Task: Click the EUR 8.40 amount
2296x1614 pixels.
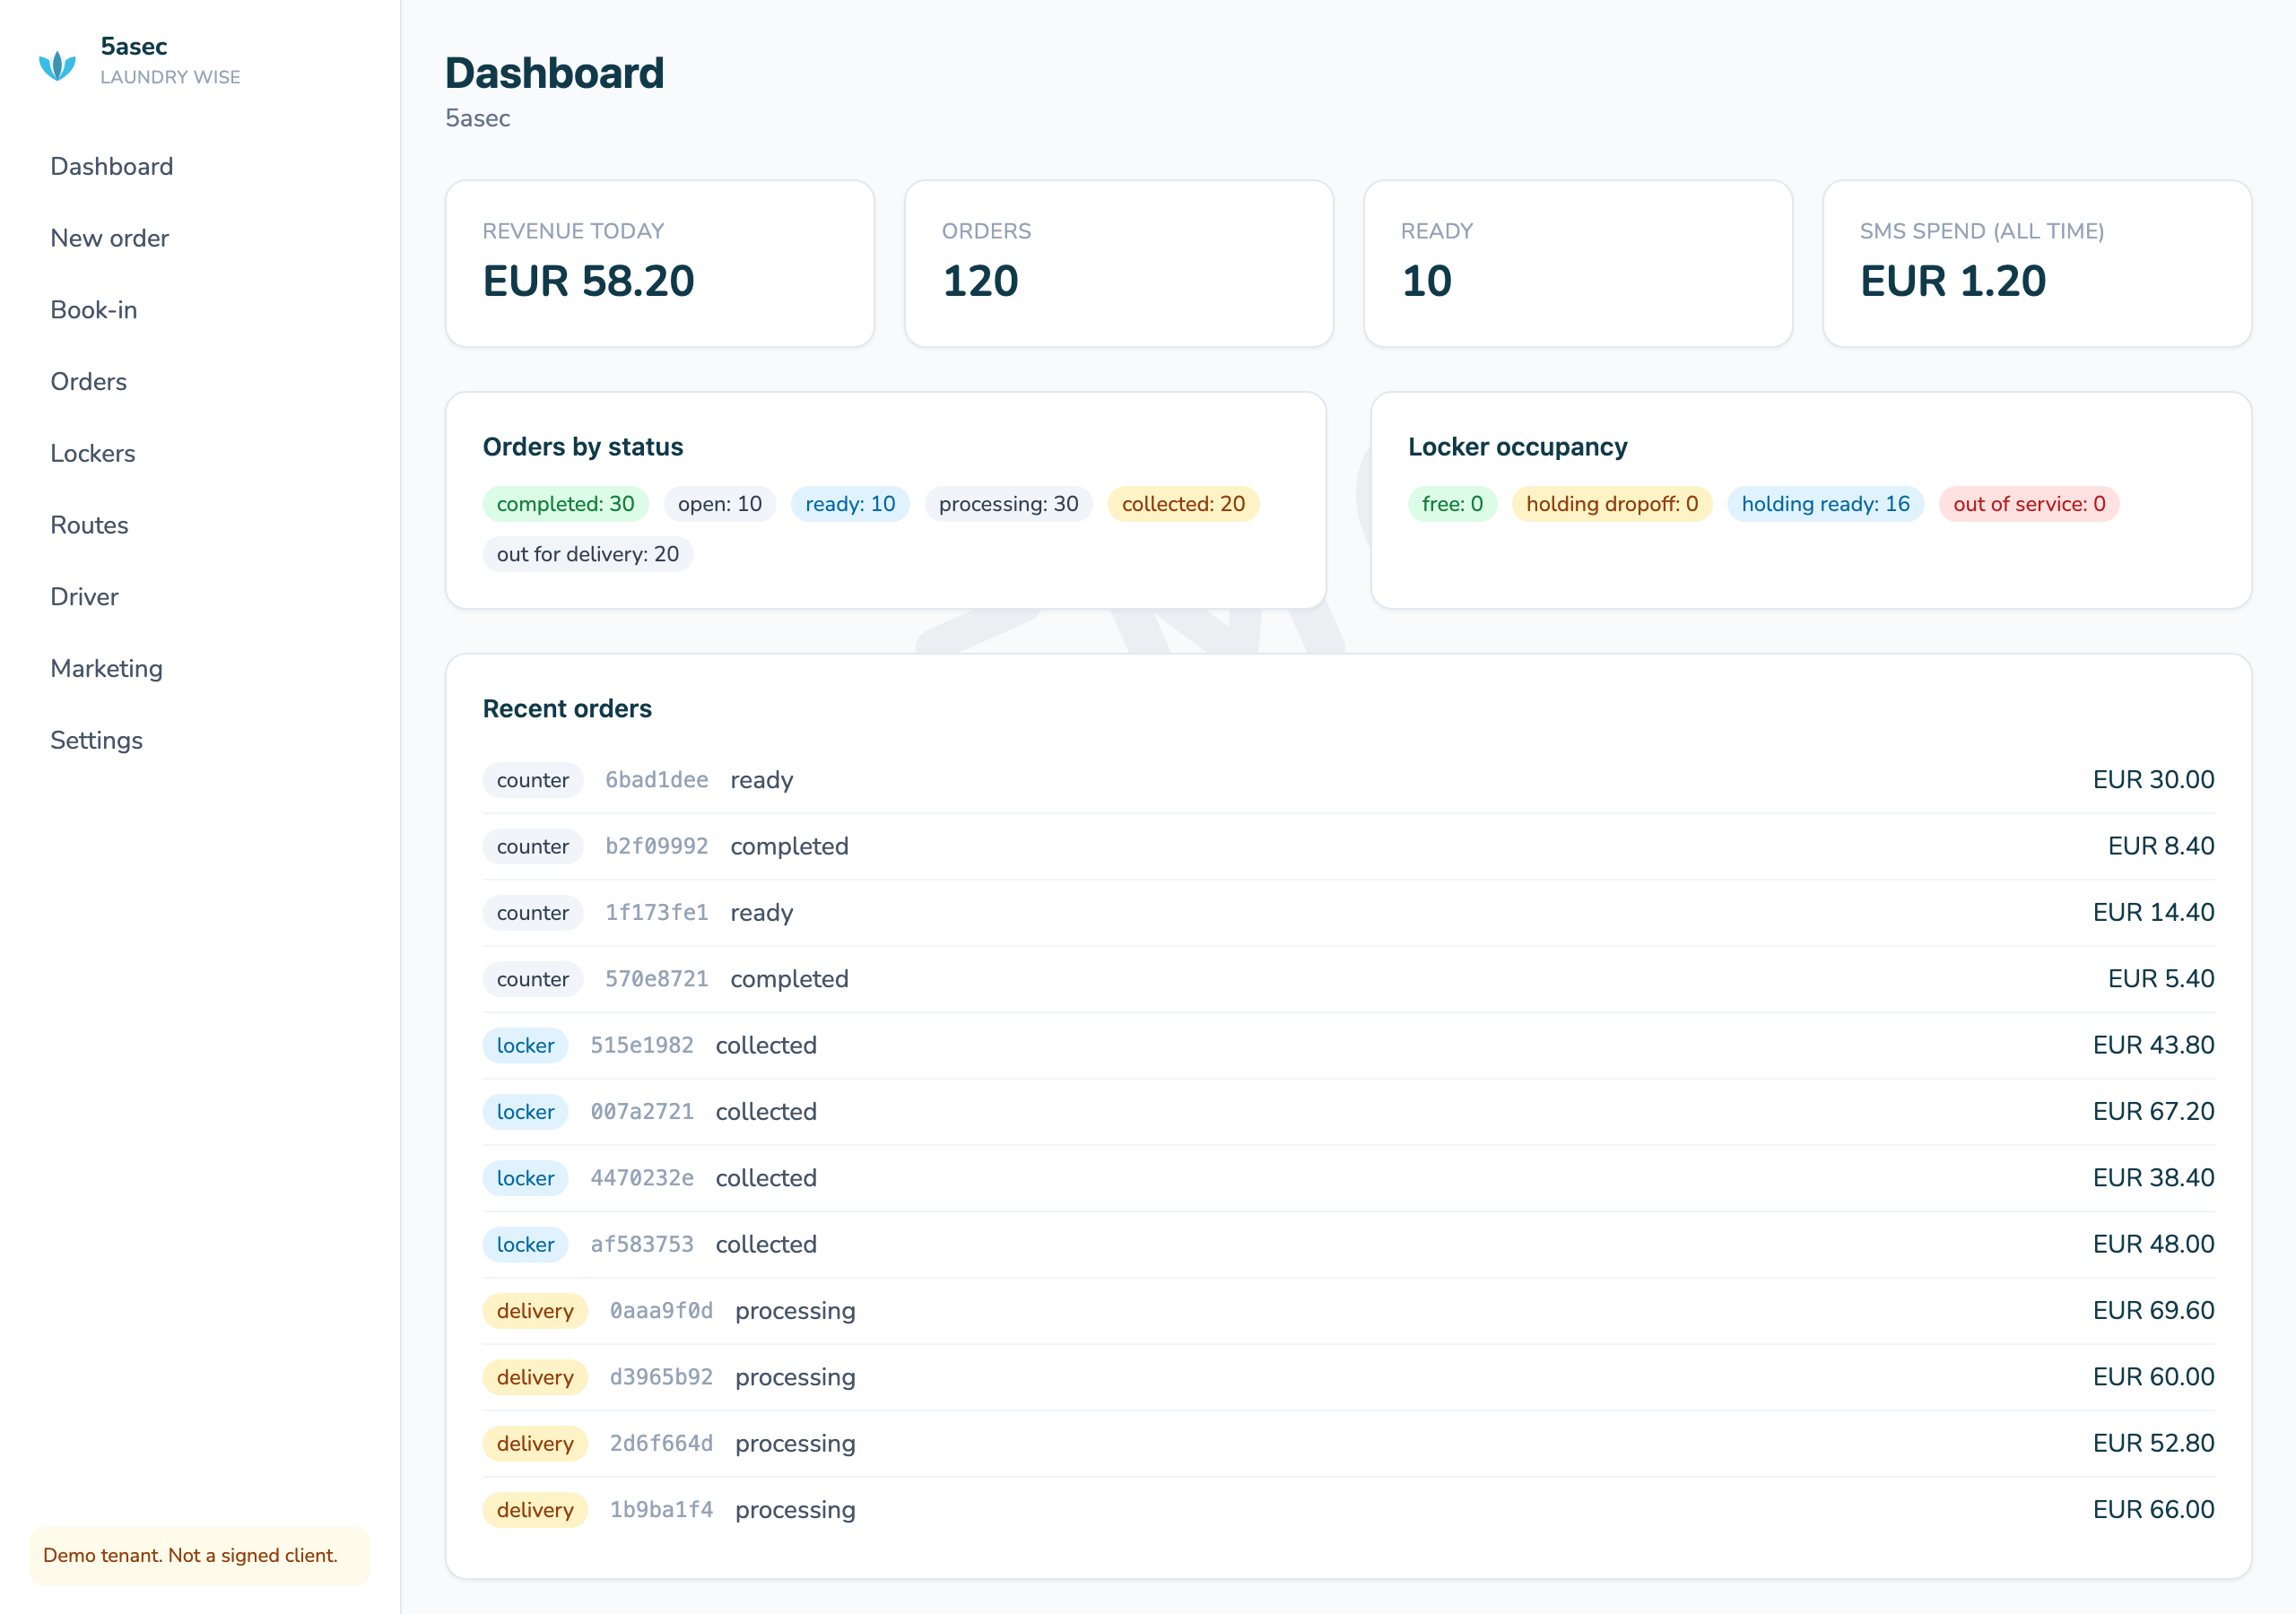Action: [x=2161, y=846]
